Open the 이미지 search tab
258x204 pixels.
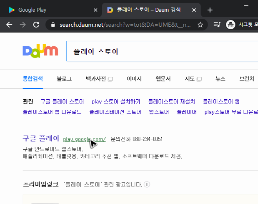(x=134, y=79)
